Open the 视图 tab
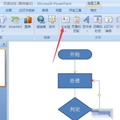120x120 pixels. [59, 10]
